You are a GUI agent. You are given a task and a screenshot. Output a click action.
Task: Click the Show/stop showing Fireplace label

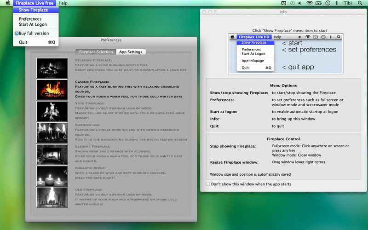[x=239, y=93]
